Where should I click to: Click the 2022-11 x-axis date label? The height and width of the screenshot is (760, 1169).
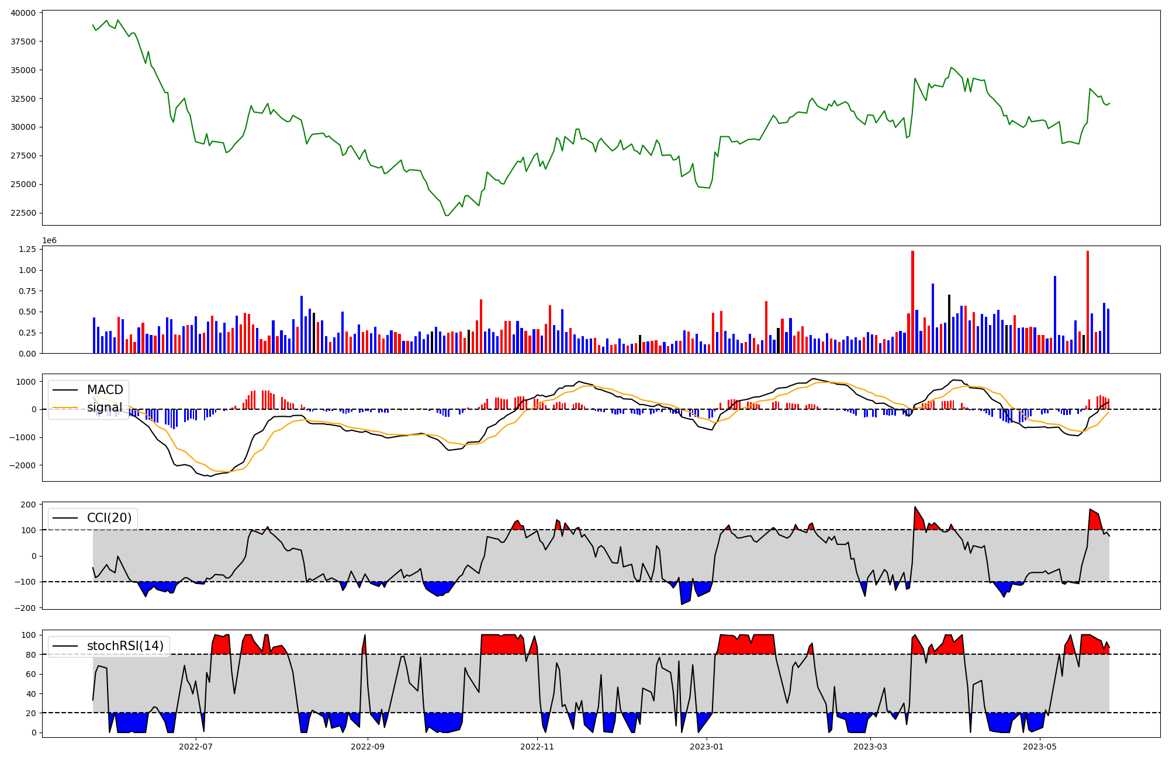pos(537,747)
